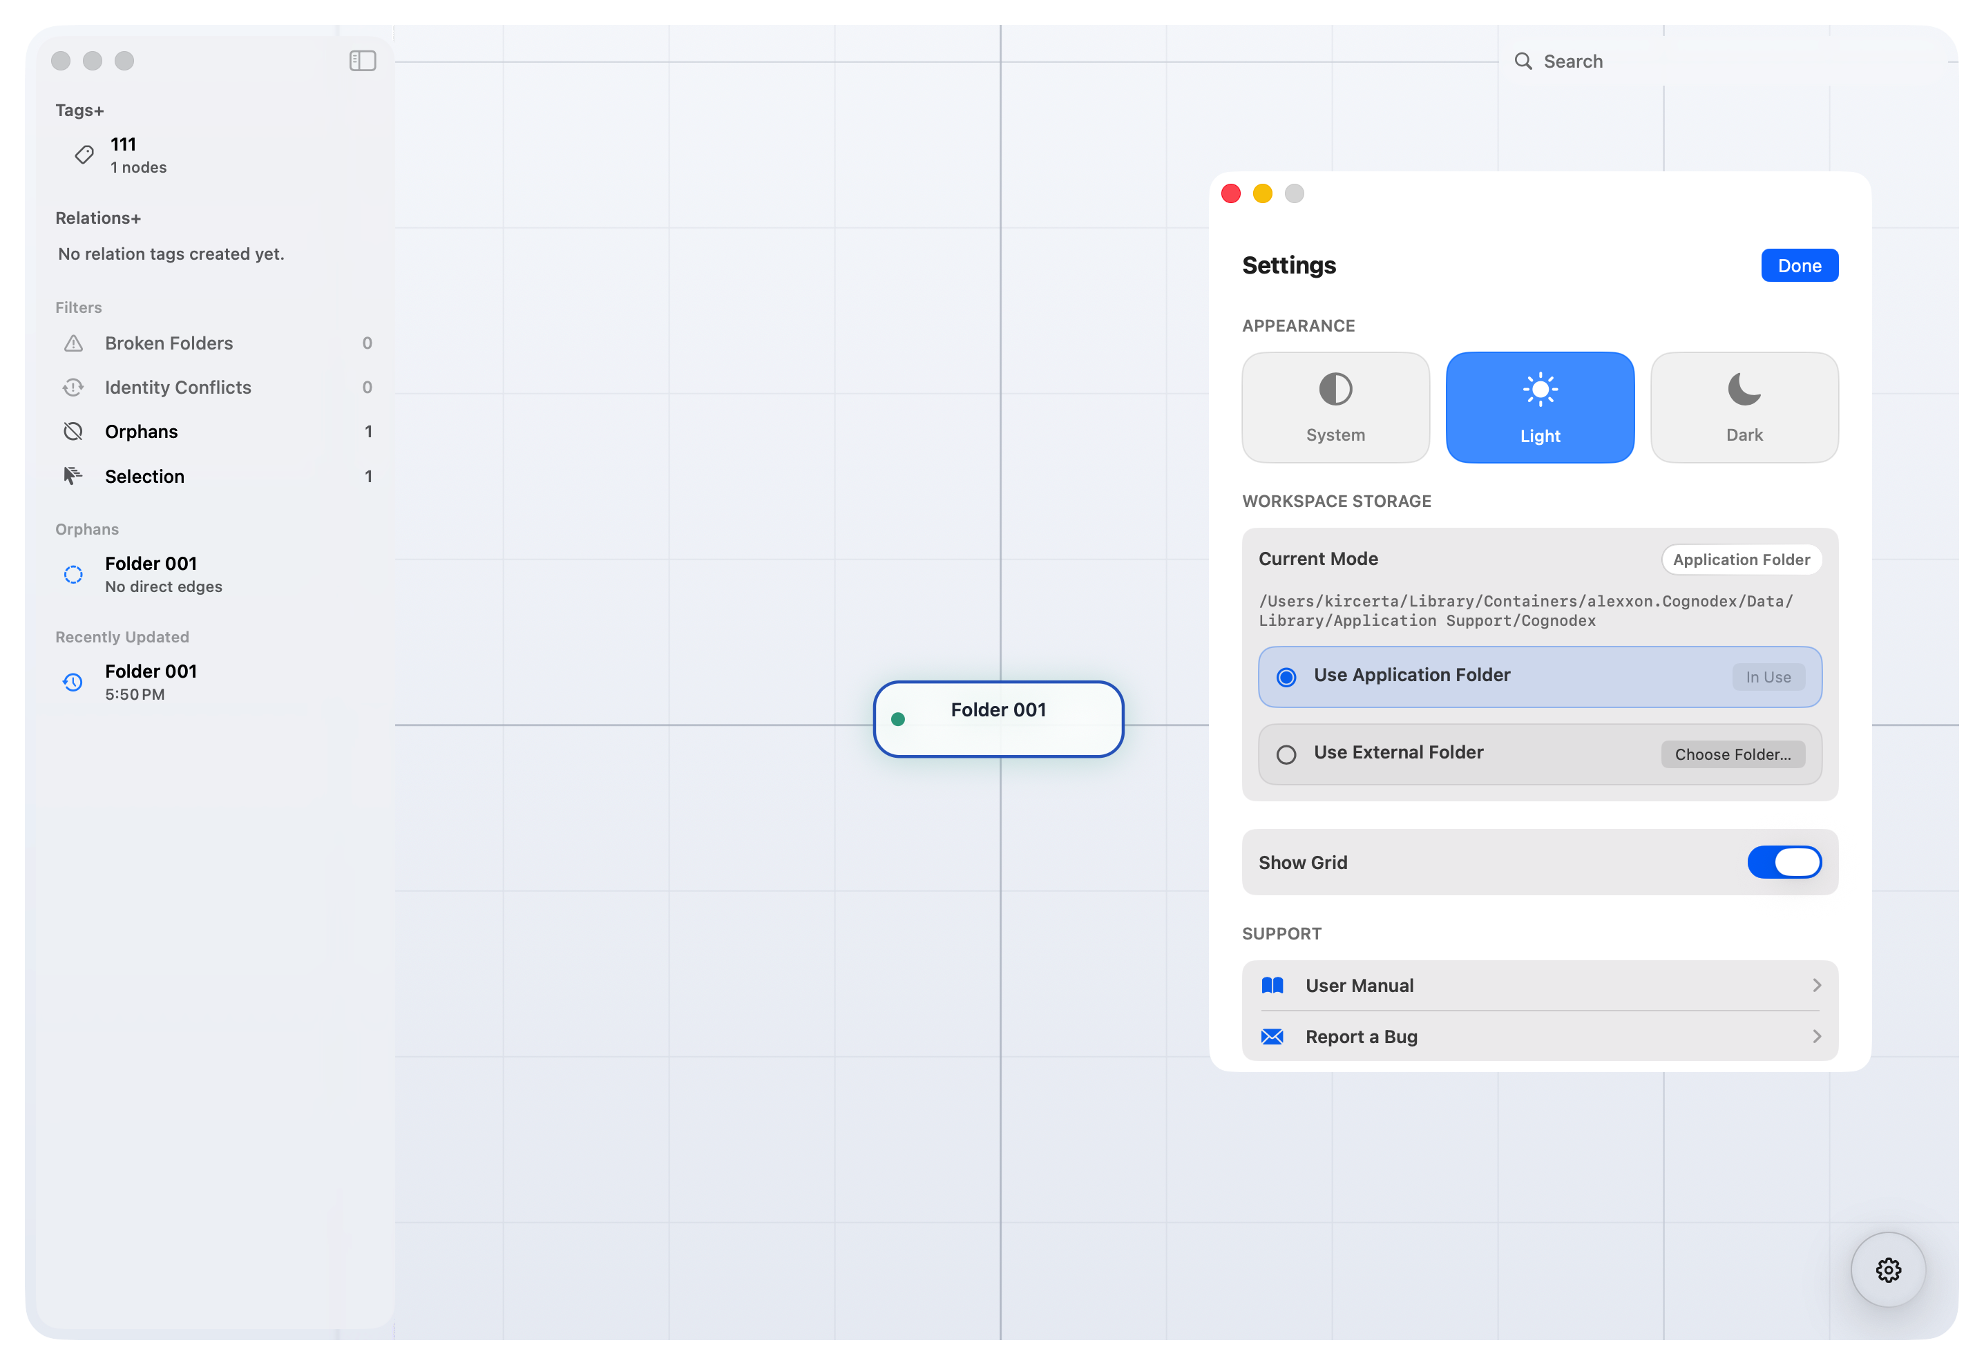Click the green dot on Folder 001 node
1984x1365 pixels.
[x=898, y=719]
